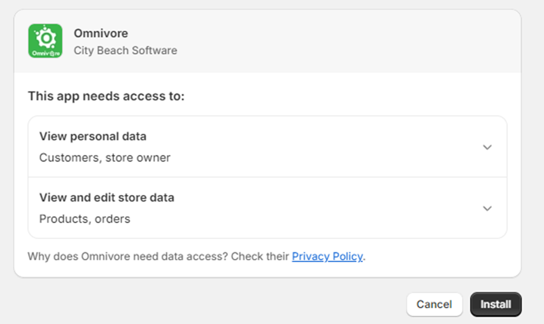544x324 pixels.
Task: Expand the View and edit store data chevron
Action: pos(487,208)
